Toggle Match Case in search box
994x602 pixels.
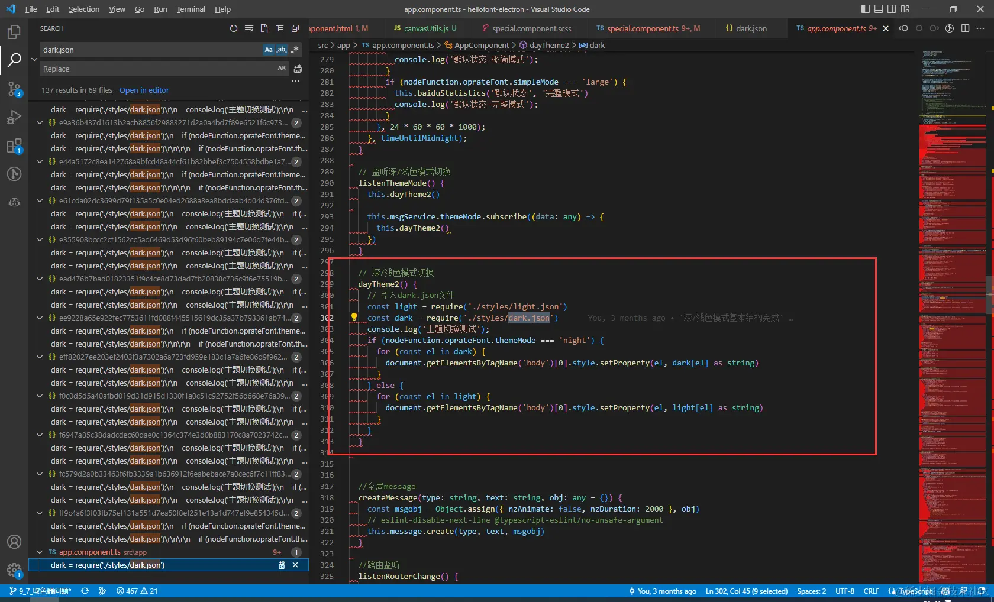click(269, 50)
